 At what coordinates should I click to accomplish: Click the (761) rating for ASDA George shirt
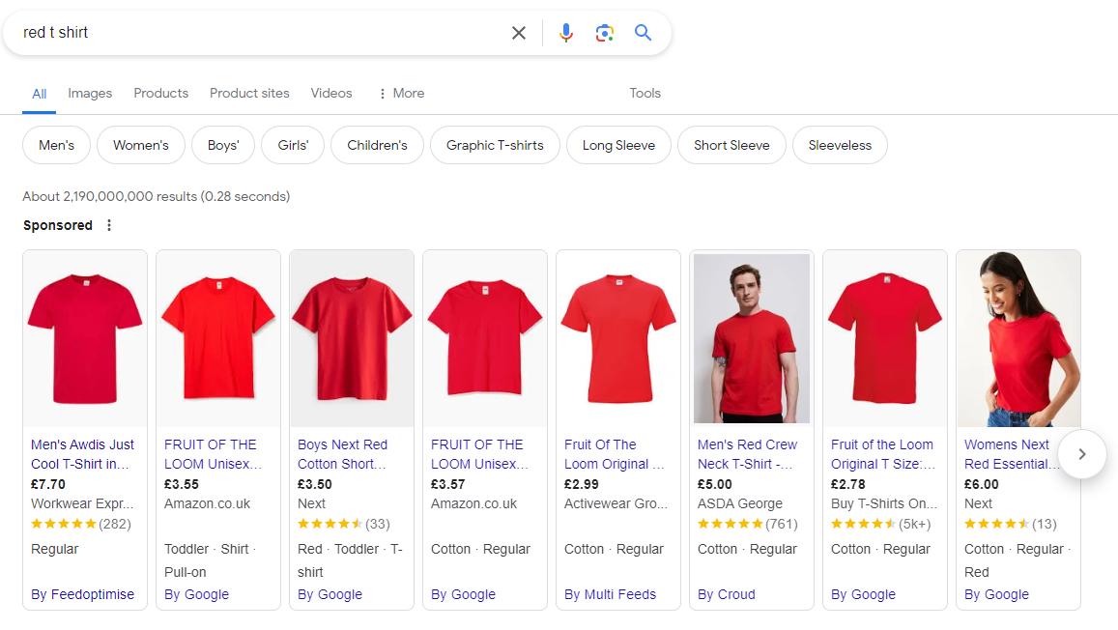(x=748, y=524)
